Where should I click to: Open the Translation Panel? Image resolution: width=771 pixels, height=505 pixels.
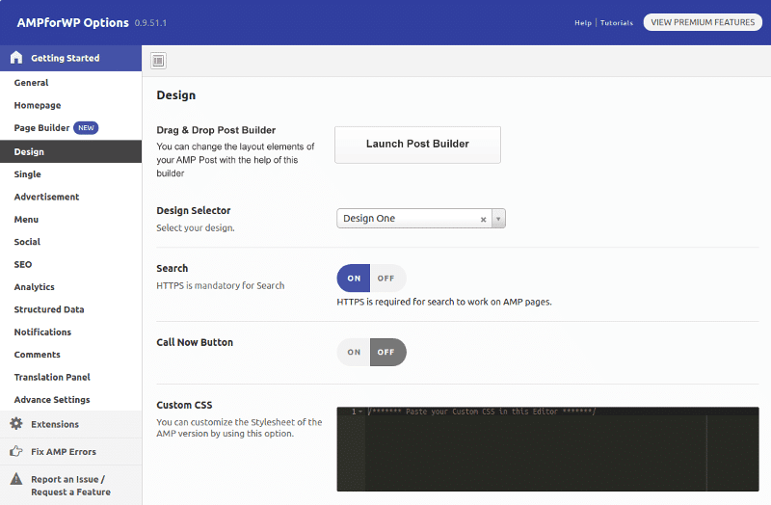[x=70, y=377]
